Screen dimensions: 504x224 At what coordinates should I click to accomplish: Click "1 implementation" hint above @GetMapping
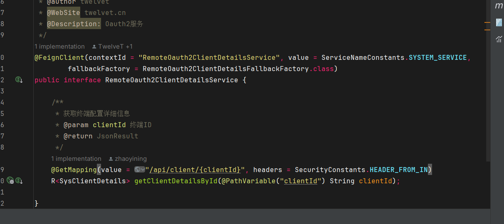tap(76, 159)
